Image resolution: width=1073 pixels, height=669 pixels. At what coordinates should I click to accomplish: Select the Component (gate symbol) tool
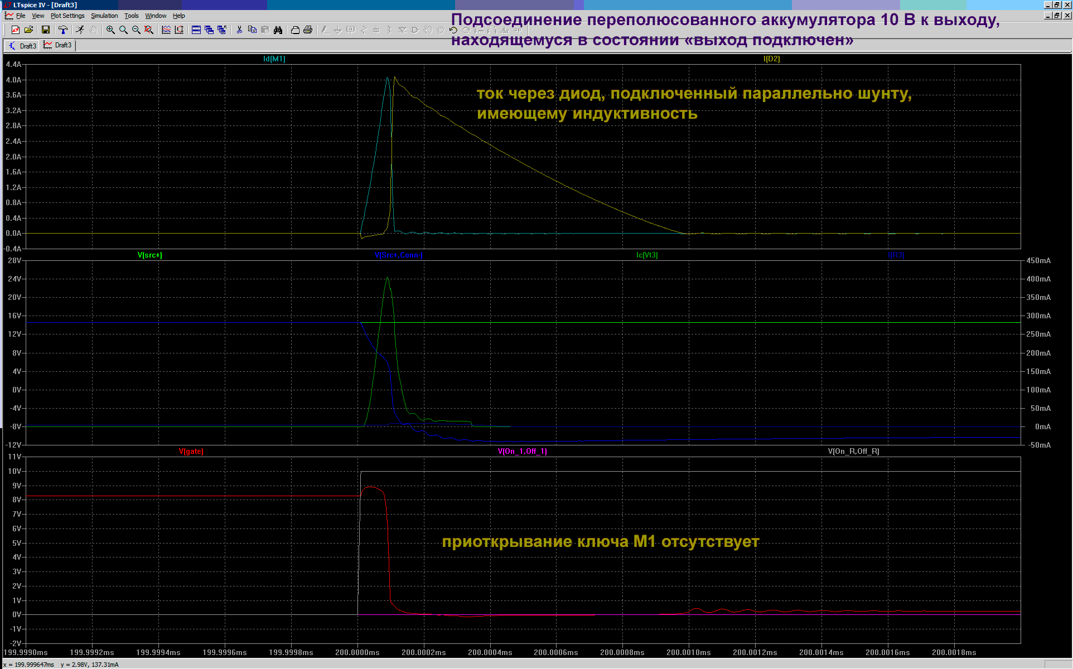[x=415, y=30]
